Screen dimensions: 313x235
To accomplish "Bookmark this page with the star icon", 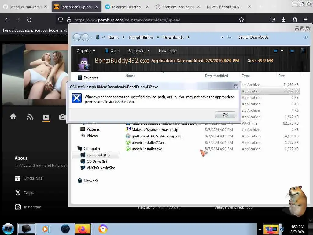I will point(241,20).
